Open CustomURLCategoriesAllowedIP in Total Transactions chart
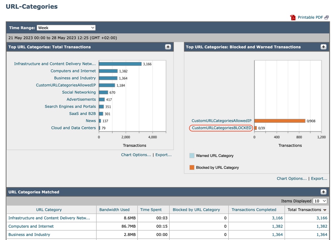The image size is (331, 240). [x=66, y=85]
